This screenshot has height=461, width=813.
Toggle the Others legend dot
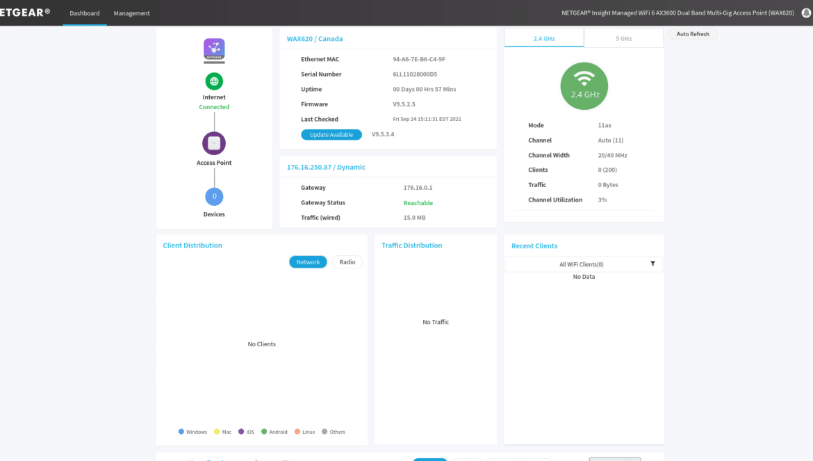325,431
